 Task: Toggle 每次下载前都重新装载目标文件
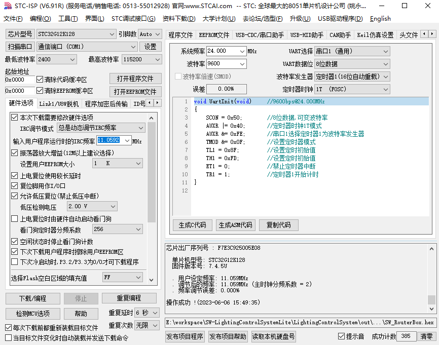pyautogui.click(x=9, y=328)
